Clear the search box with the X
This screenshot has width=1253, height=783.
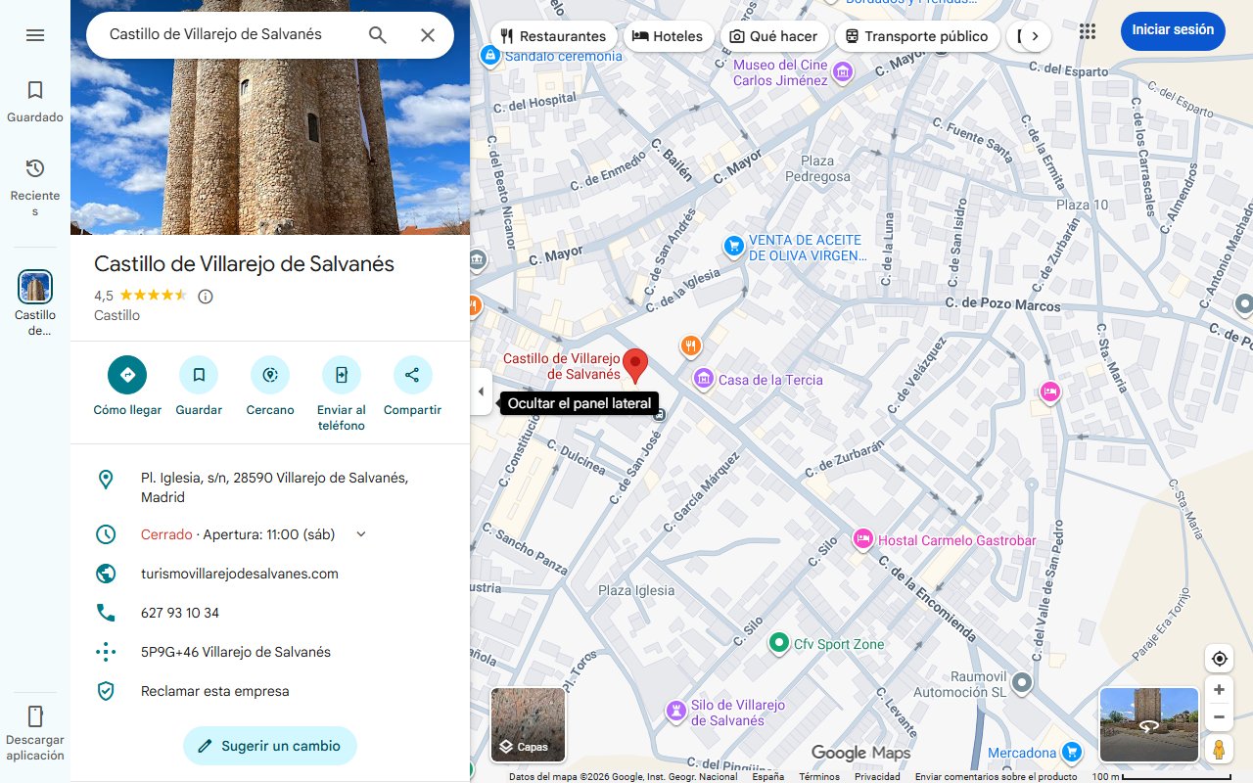(x=428, y=34)
